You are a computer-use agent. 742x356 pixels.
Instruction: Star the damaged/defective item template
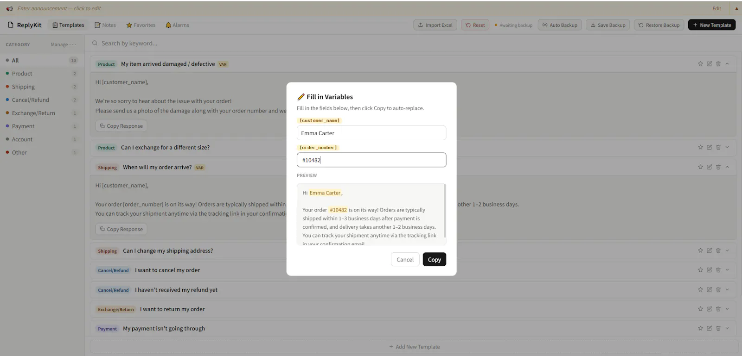click(700, 64)
